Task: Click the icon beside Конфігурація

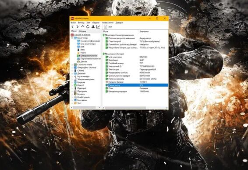Action: 75,97
